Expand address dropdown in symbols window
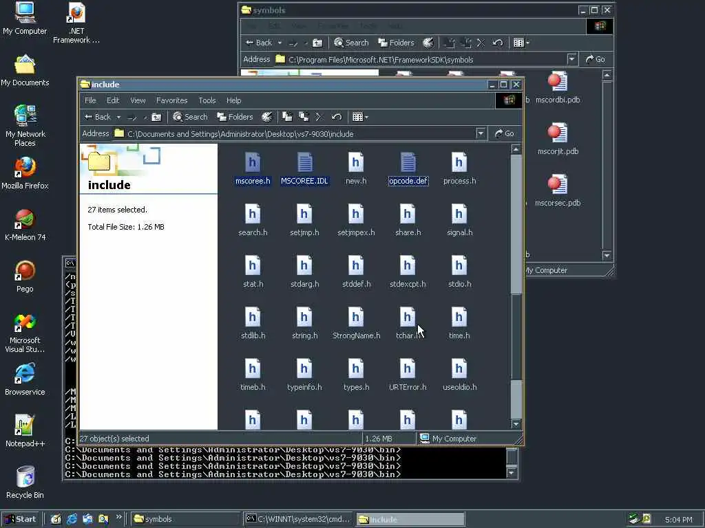Viewport: 705px width, 528px height. click(571, 59)
